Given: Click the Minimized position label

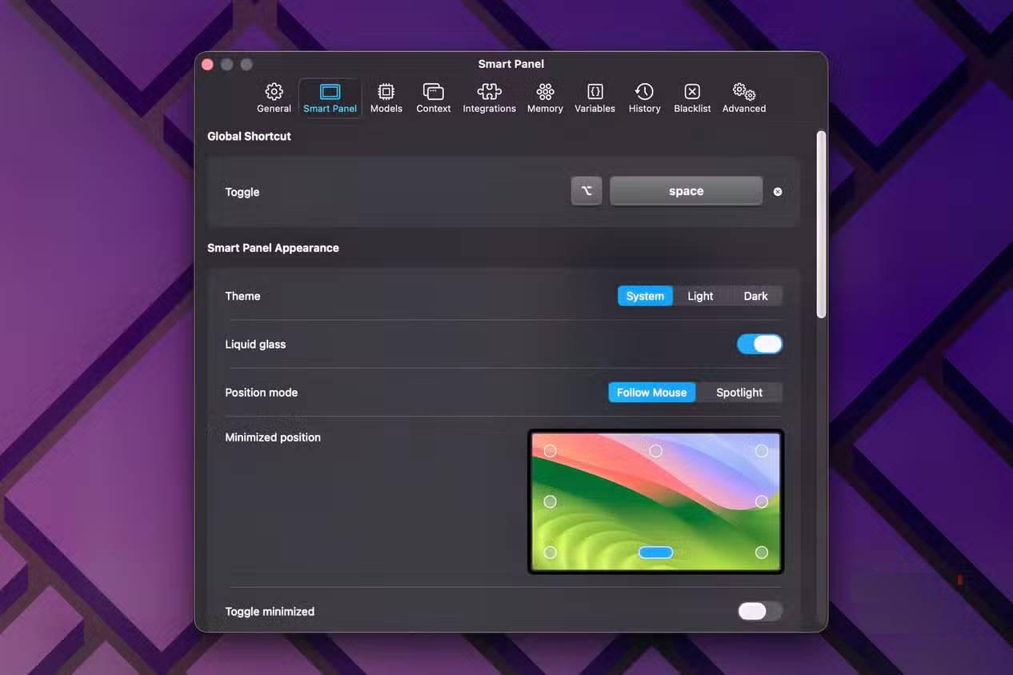Looking at the screenshot, I should point(273,437).
